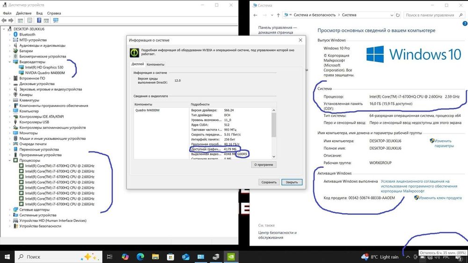
Task: Expand the Bluetooth category
Action: 9,35
